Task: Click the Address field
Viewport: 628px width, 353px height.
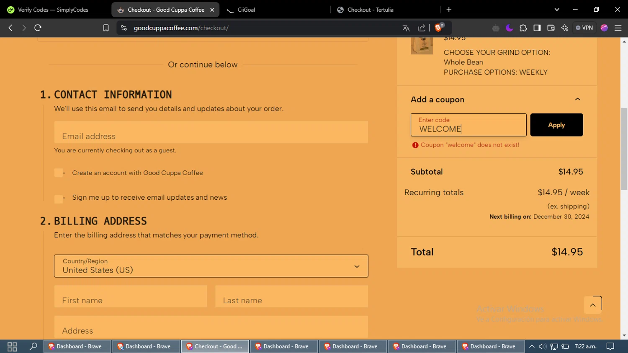Action: (211, 327)
